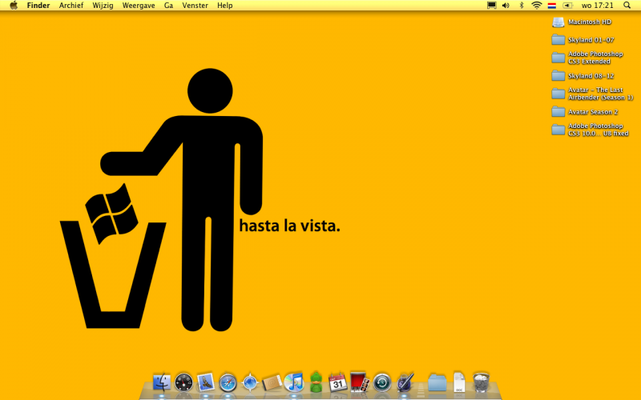Open the Trash in the dock
This screenshot has width=641, height=400.
point(482,382)
